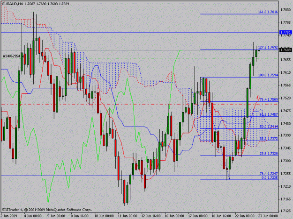
Task: Click the 1.7565 price axis value
Action: 285,85
